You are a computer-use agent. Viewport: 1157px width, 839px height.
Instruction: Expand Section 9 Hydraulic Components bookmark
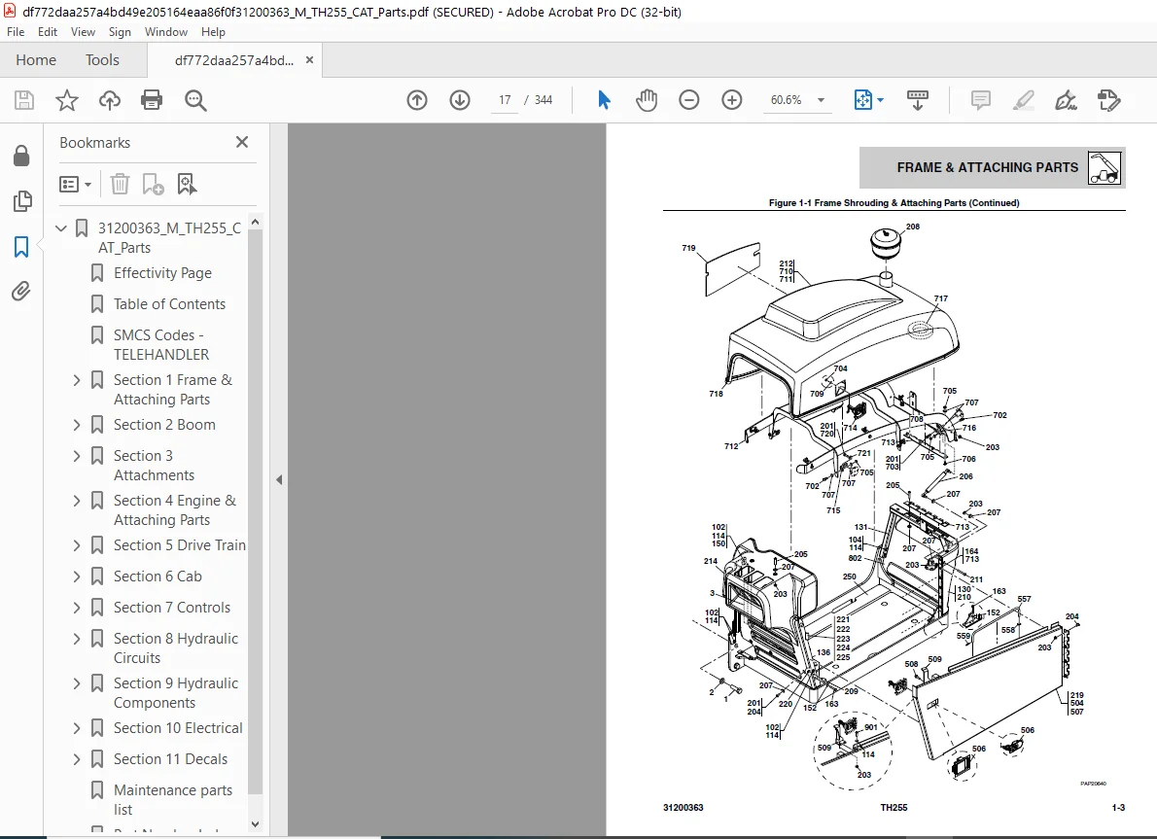(x=77, y=683)
